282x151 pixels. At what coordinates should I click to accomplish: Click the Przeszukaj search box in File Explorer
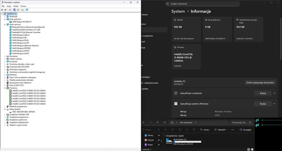241,122
